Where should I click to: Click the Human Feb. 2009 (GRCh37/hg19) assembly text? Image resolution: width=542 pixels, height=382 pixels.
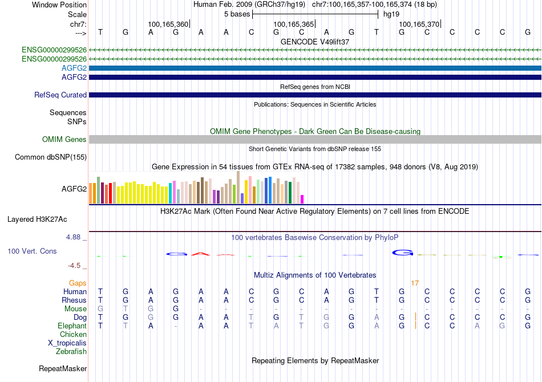click(249, 5)
